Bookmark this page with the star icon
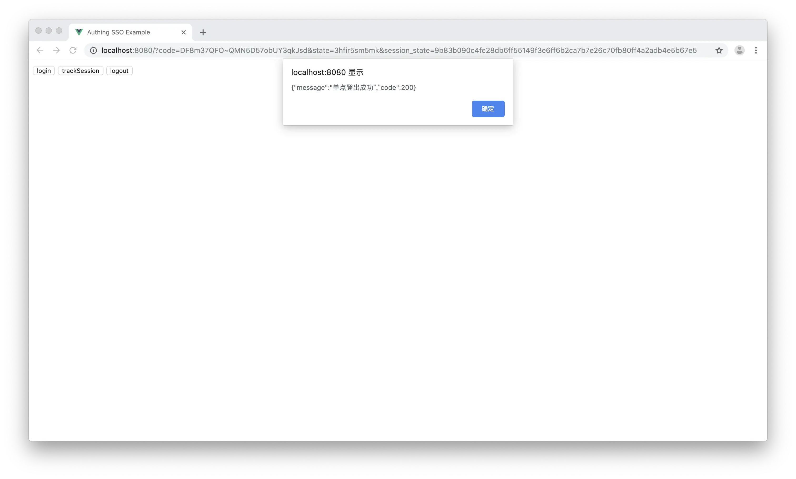Image resolution: width=796 pixels, height=479 pixels. click(719, 50)
